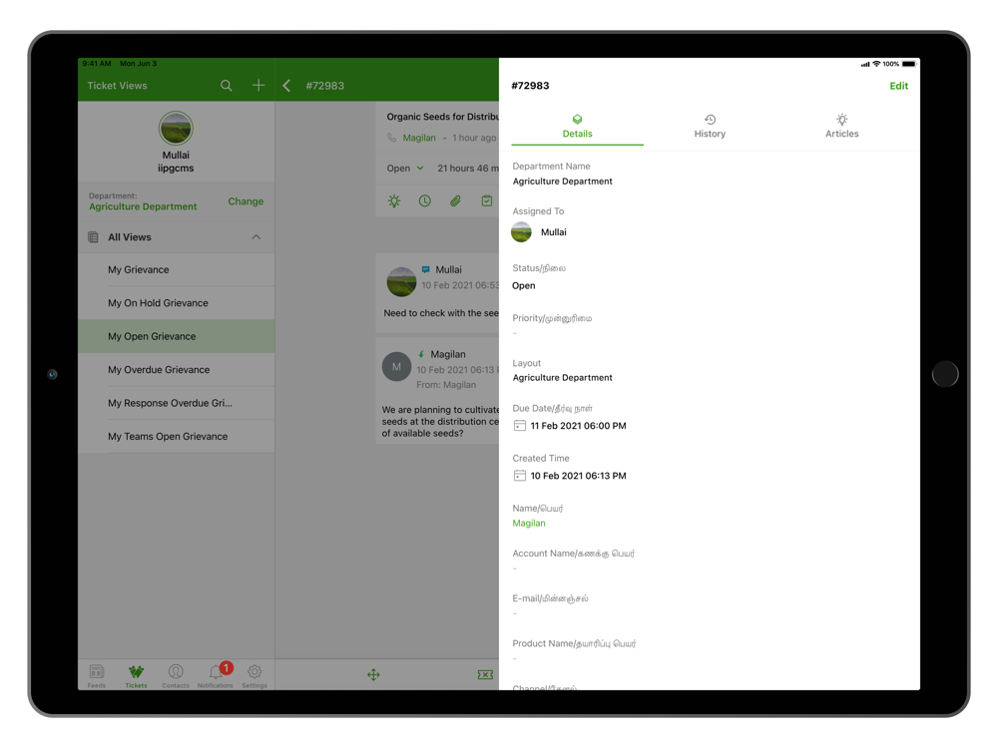
Task: Select My Overdue Grievance view
Action: tap(177, 370)
